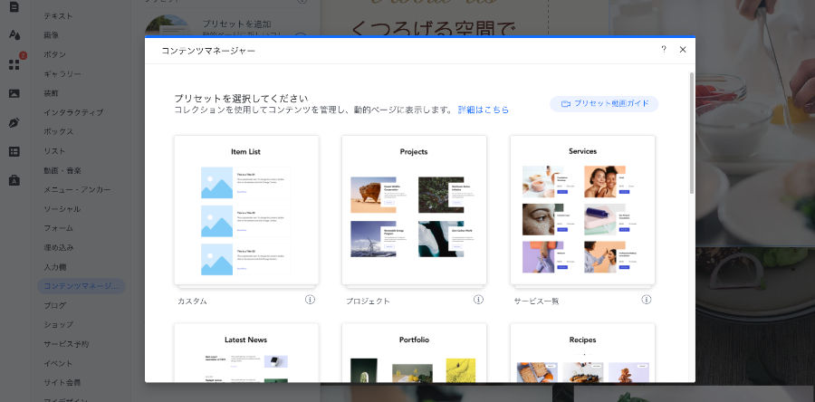Select the Item List preset card
The image size is (815, 402).
[x=246, y=210]
